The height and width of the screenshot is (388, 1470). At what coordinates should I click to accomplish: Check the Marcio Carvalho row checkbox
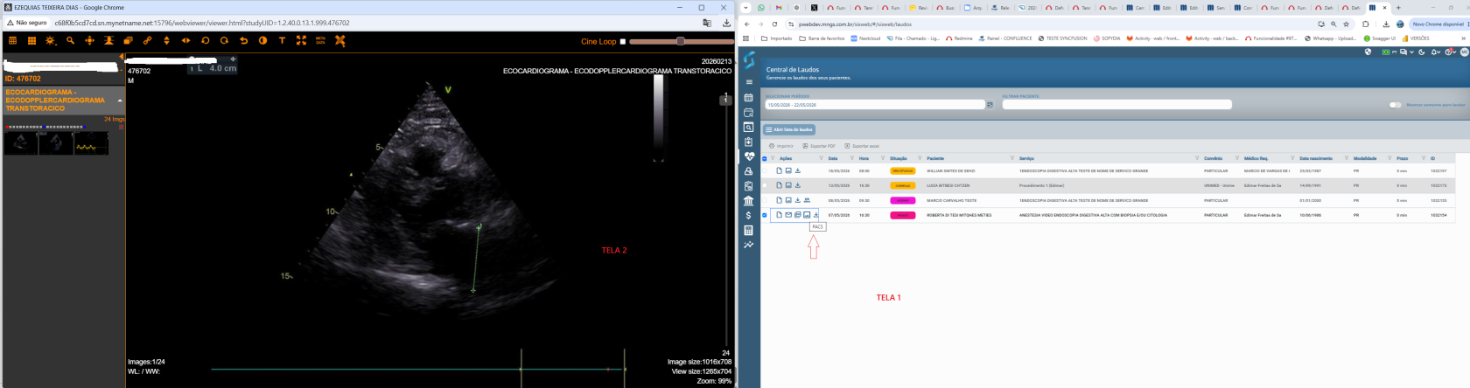[765, 200]
